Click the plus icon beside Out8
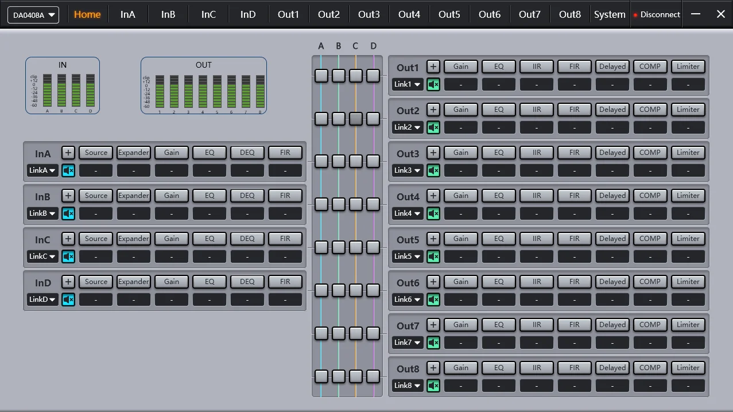This screenshot has width=733, height=412. coord(433,367)
